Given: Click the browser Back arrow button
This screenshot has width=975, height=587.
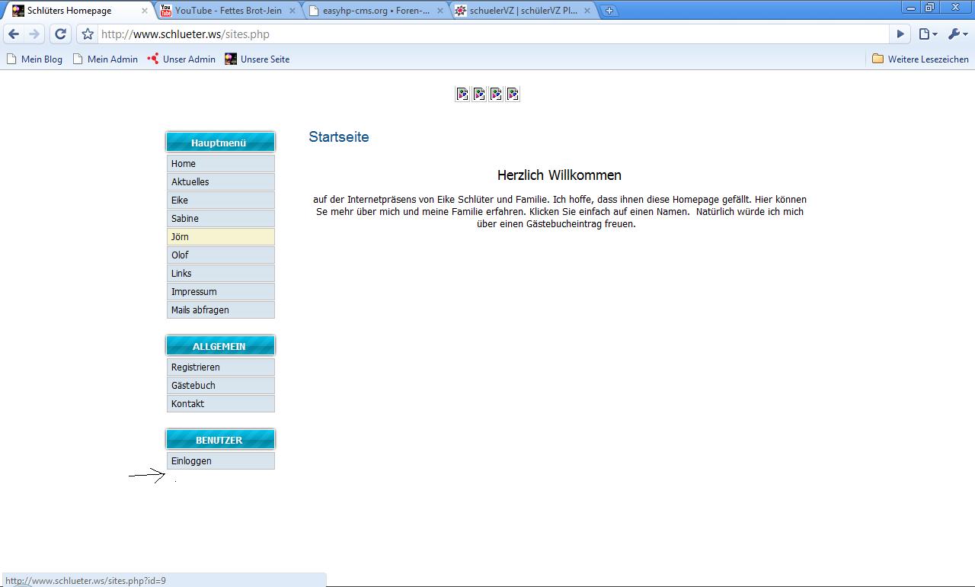Looking at the screenshot, I should coord(14,34).
